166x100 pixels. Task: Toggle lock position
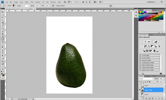pyautogui.click(x=148, y=82)
